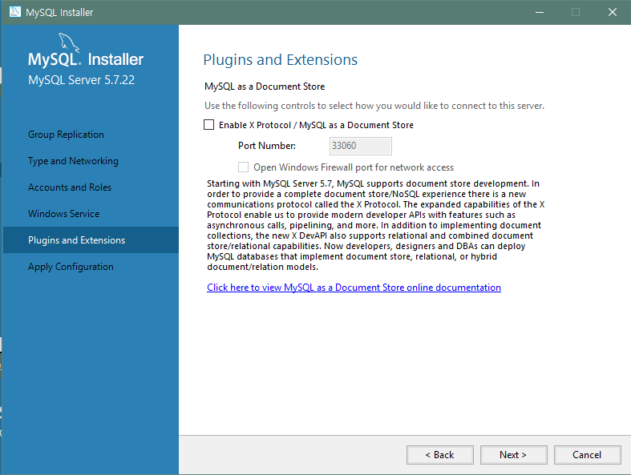The image size is (631, 475).
Task: Click the MySQL Installer title bar icon
Action: click(15, 12)
